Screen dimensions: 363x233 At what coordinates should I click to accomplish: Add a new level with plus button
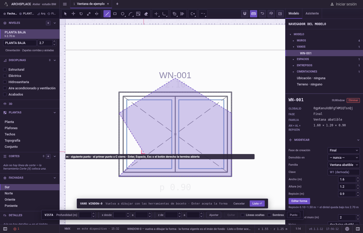click(48, 23)
